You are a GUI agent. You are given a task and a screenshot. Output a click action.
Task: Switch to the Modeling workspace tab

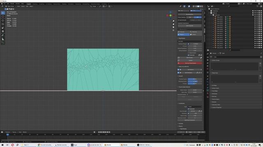pos(35,4)
